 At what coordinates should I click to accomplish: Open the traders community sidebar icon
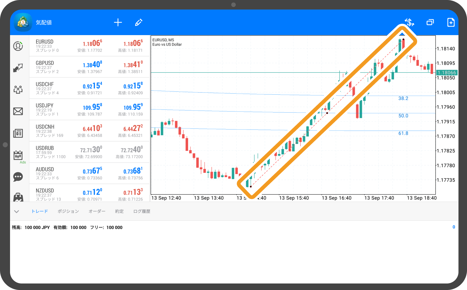tap(18, 89)
